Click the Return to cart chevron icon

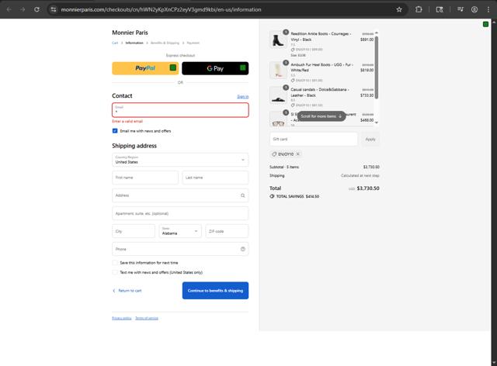(114, 291)
